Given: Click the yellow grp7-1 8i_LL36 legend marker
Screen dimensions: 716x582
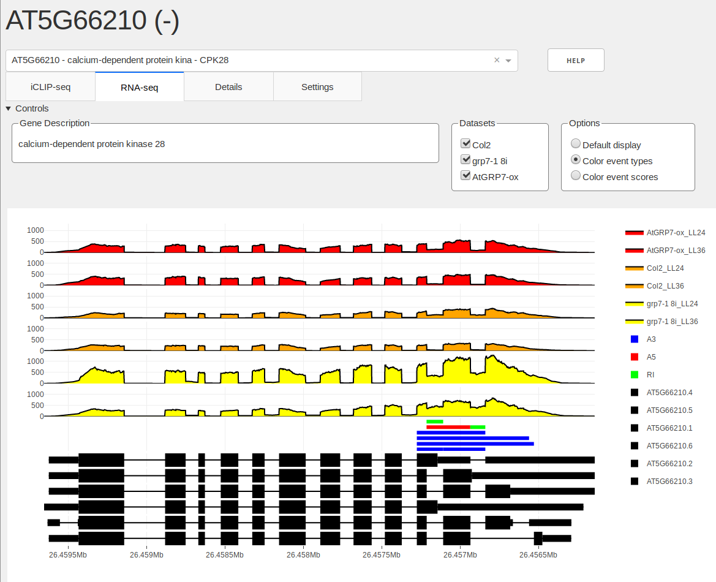Looking at the screenshot, I should click(x=635, y=321).
